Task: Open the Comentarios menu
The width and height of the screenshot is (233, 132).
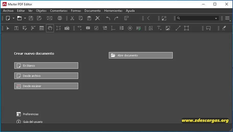Action: tap(59, 11)
